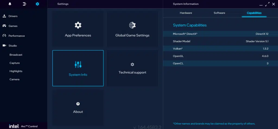Click the System Info sliders icon
Viewport: 278px width, 129px height.
coord(78,64)
